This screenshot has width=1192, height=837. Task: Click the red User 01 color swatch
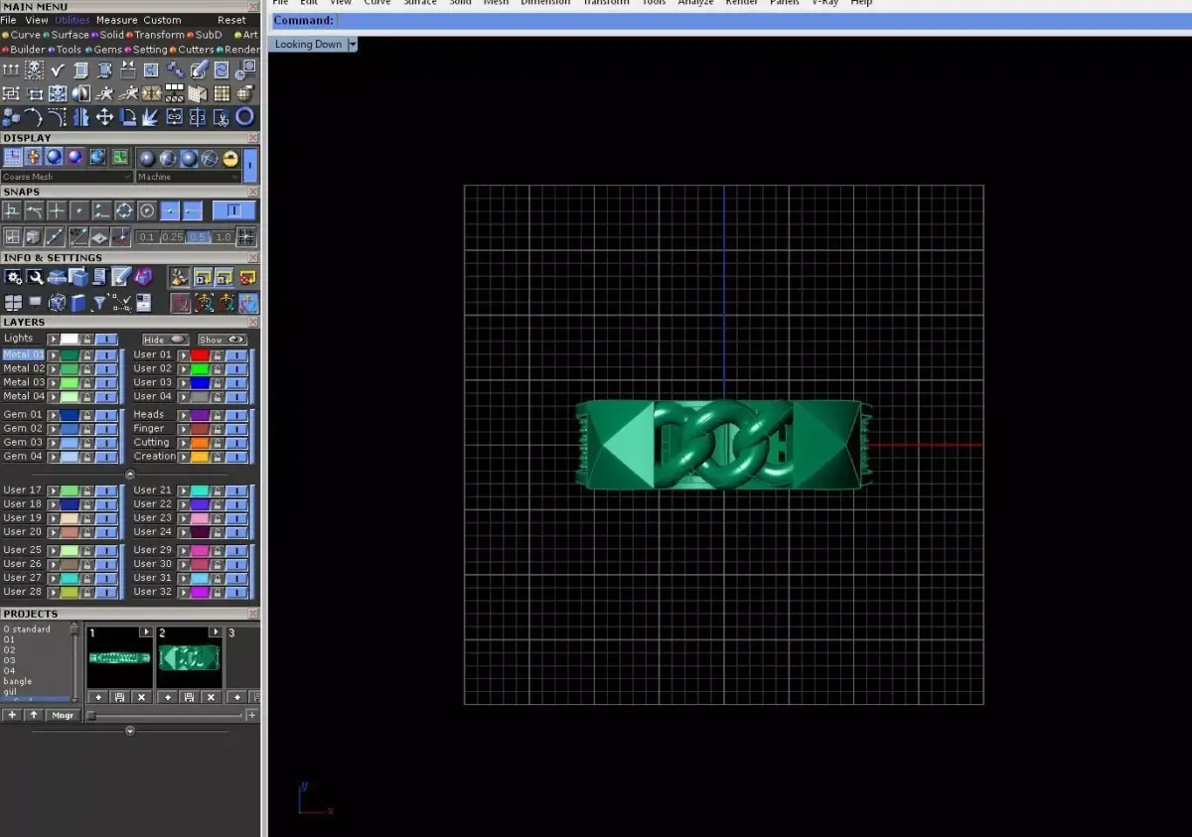pyautogui.click(x=200, y=355)
